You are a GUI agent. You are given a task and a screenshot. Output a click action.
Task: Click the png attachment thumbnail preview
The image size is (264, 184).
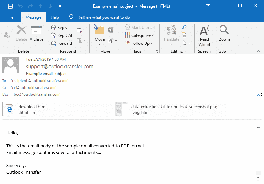pos(122,109)
